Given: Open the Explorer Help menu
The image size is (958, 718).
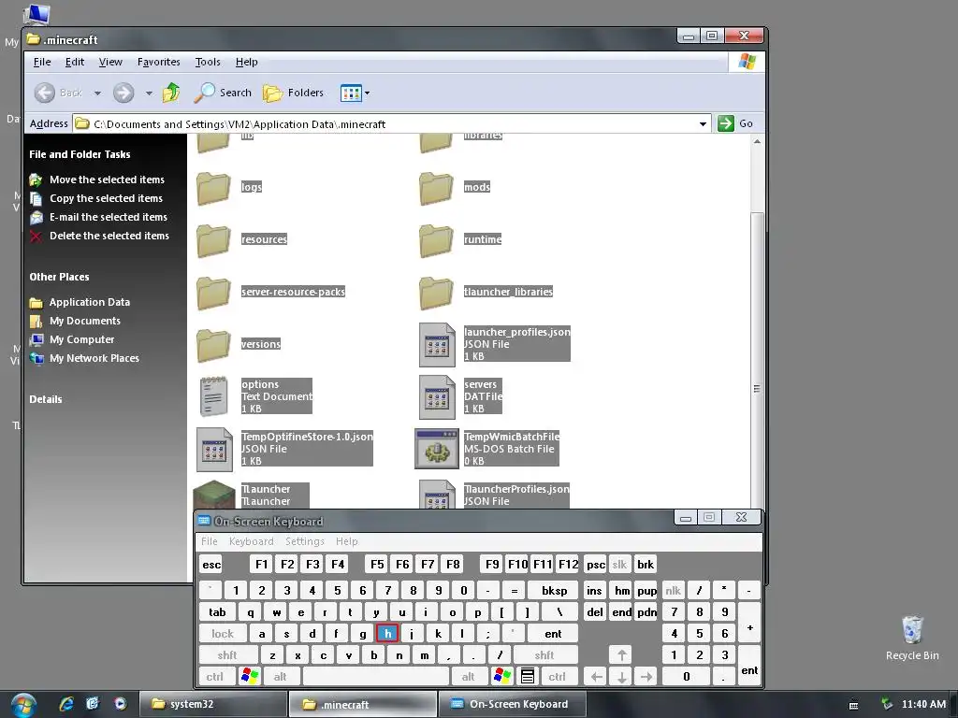Looking at the screenshot, I should (x=247, y=62).
